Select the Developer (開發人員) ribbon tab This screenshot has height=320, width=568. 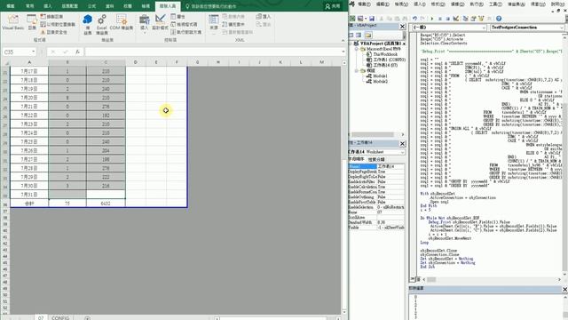(168, 6)
